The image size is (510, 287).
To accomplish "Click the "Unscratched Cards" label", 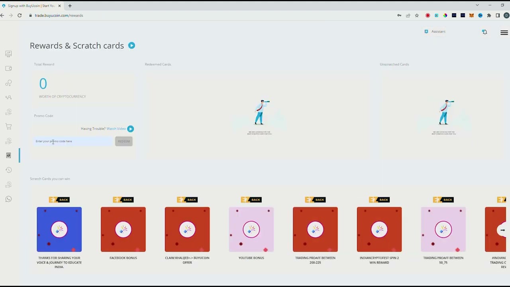I will point(394,64).
